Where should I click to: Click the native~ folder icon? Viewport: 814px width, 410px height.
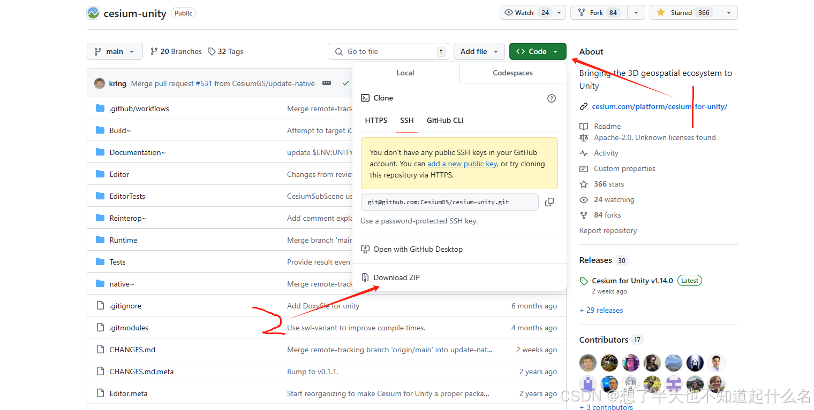[100, 284]
